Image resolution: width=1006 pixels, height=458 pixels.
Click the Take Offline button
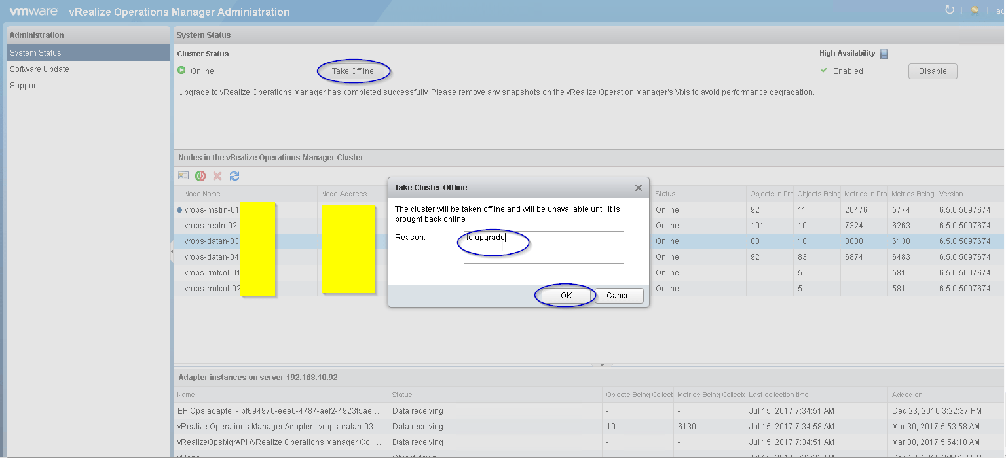(352, 71)
